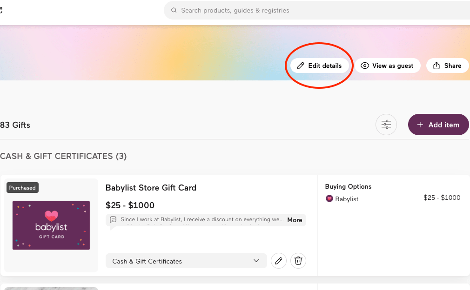Open the Cash & Gift Certificates category dropdown

tap(186, 261)
